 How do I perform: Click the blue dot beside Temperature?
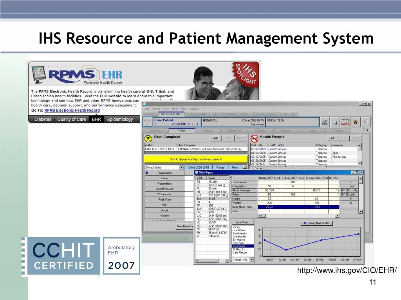coord(147,173)
